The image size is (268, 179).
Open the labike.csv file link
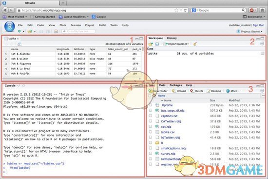[168, 132]
